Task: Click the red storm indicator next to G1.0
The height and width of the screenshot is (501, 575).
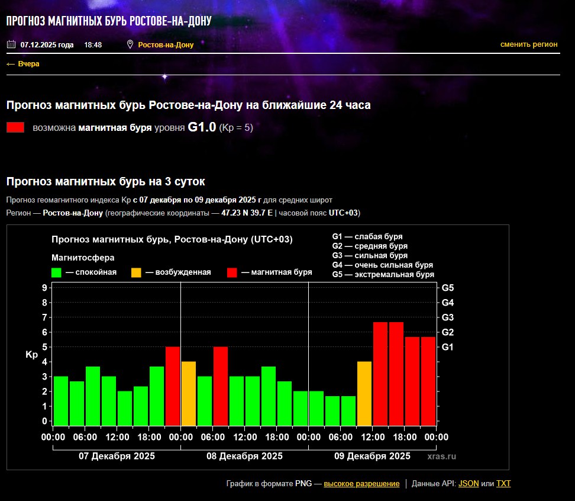Action: tap(15, 127)
